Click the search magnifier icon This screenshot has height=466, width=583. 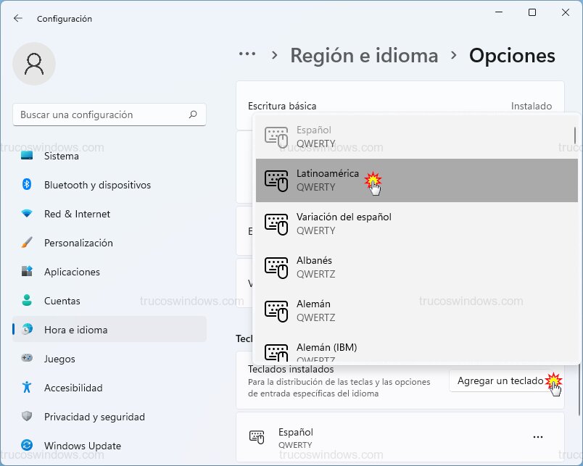click(192, 115)
